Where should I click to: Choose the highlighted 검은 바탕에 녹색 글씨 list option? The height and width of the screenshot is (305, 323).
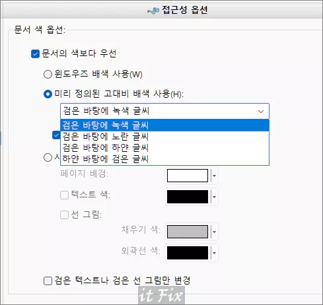click(164, 125)
